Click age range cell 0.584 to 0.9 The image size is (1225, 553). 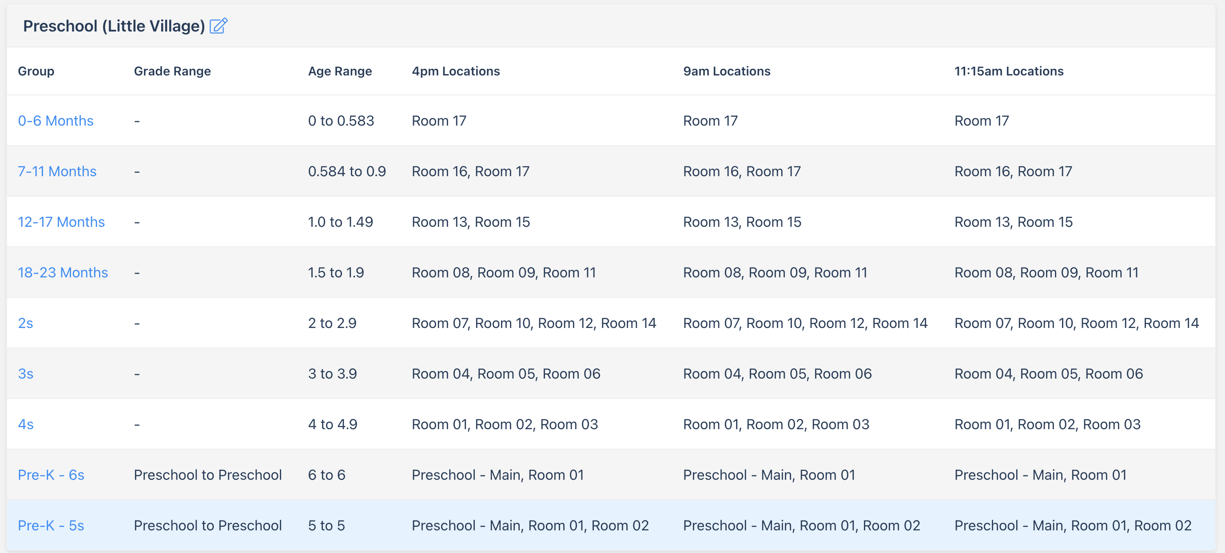click(347, 171)
